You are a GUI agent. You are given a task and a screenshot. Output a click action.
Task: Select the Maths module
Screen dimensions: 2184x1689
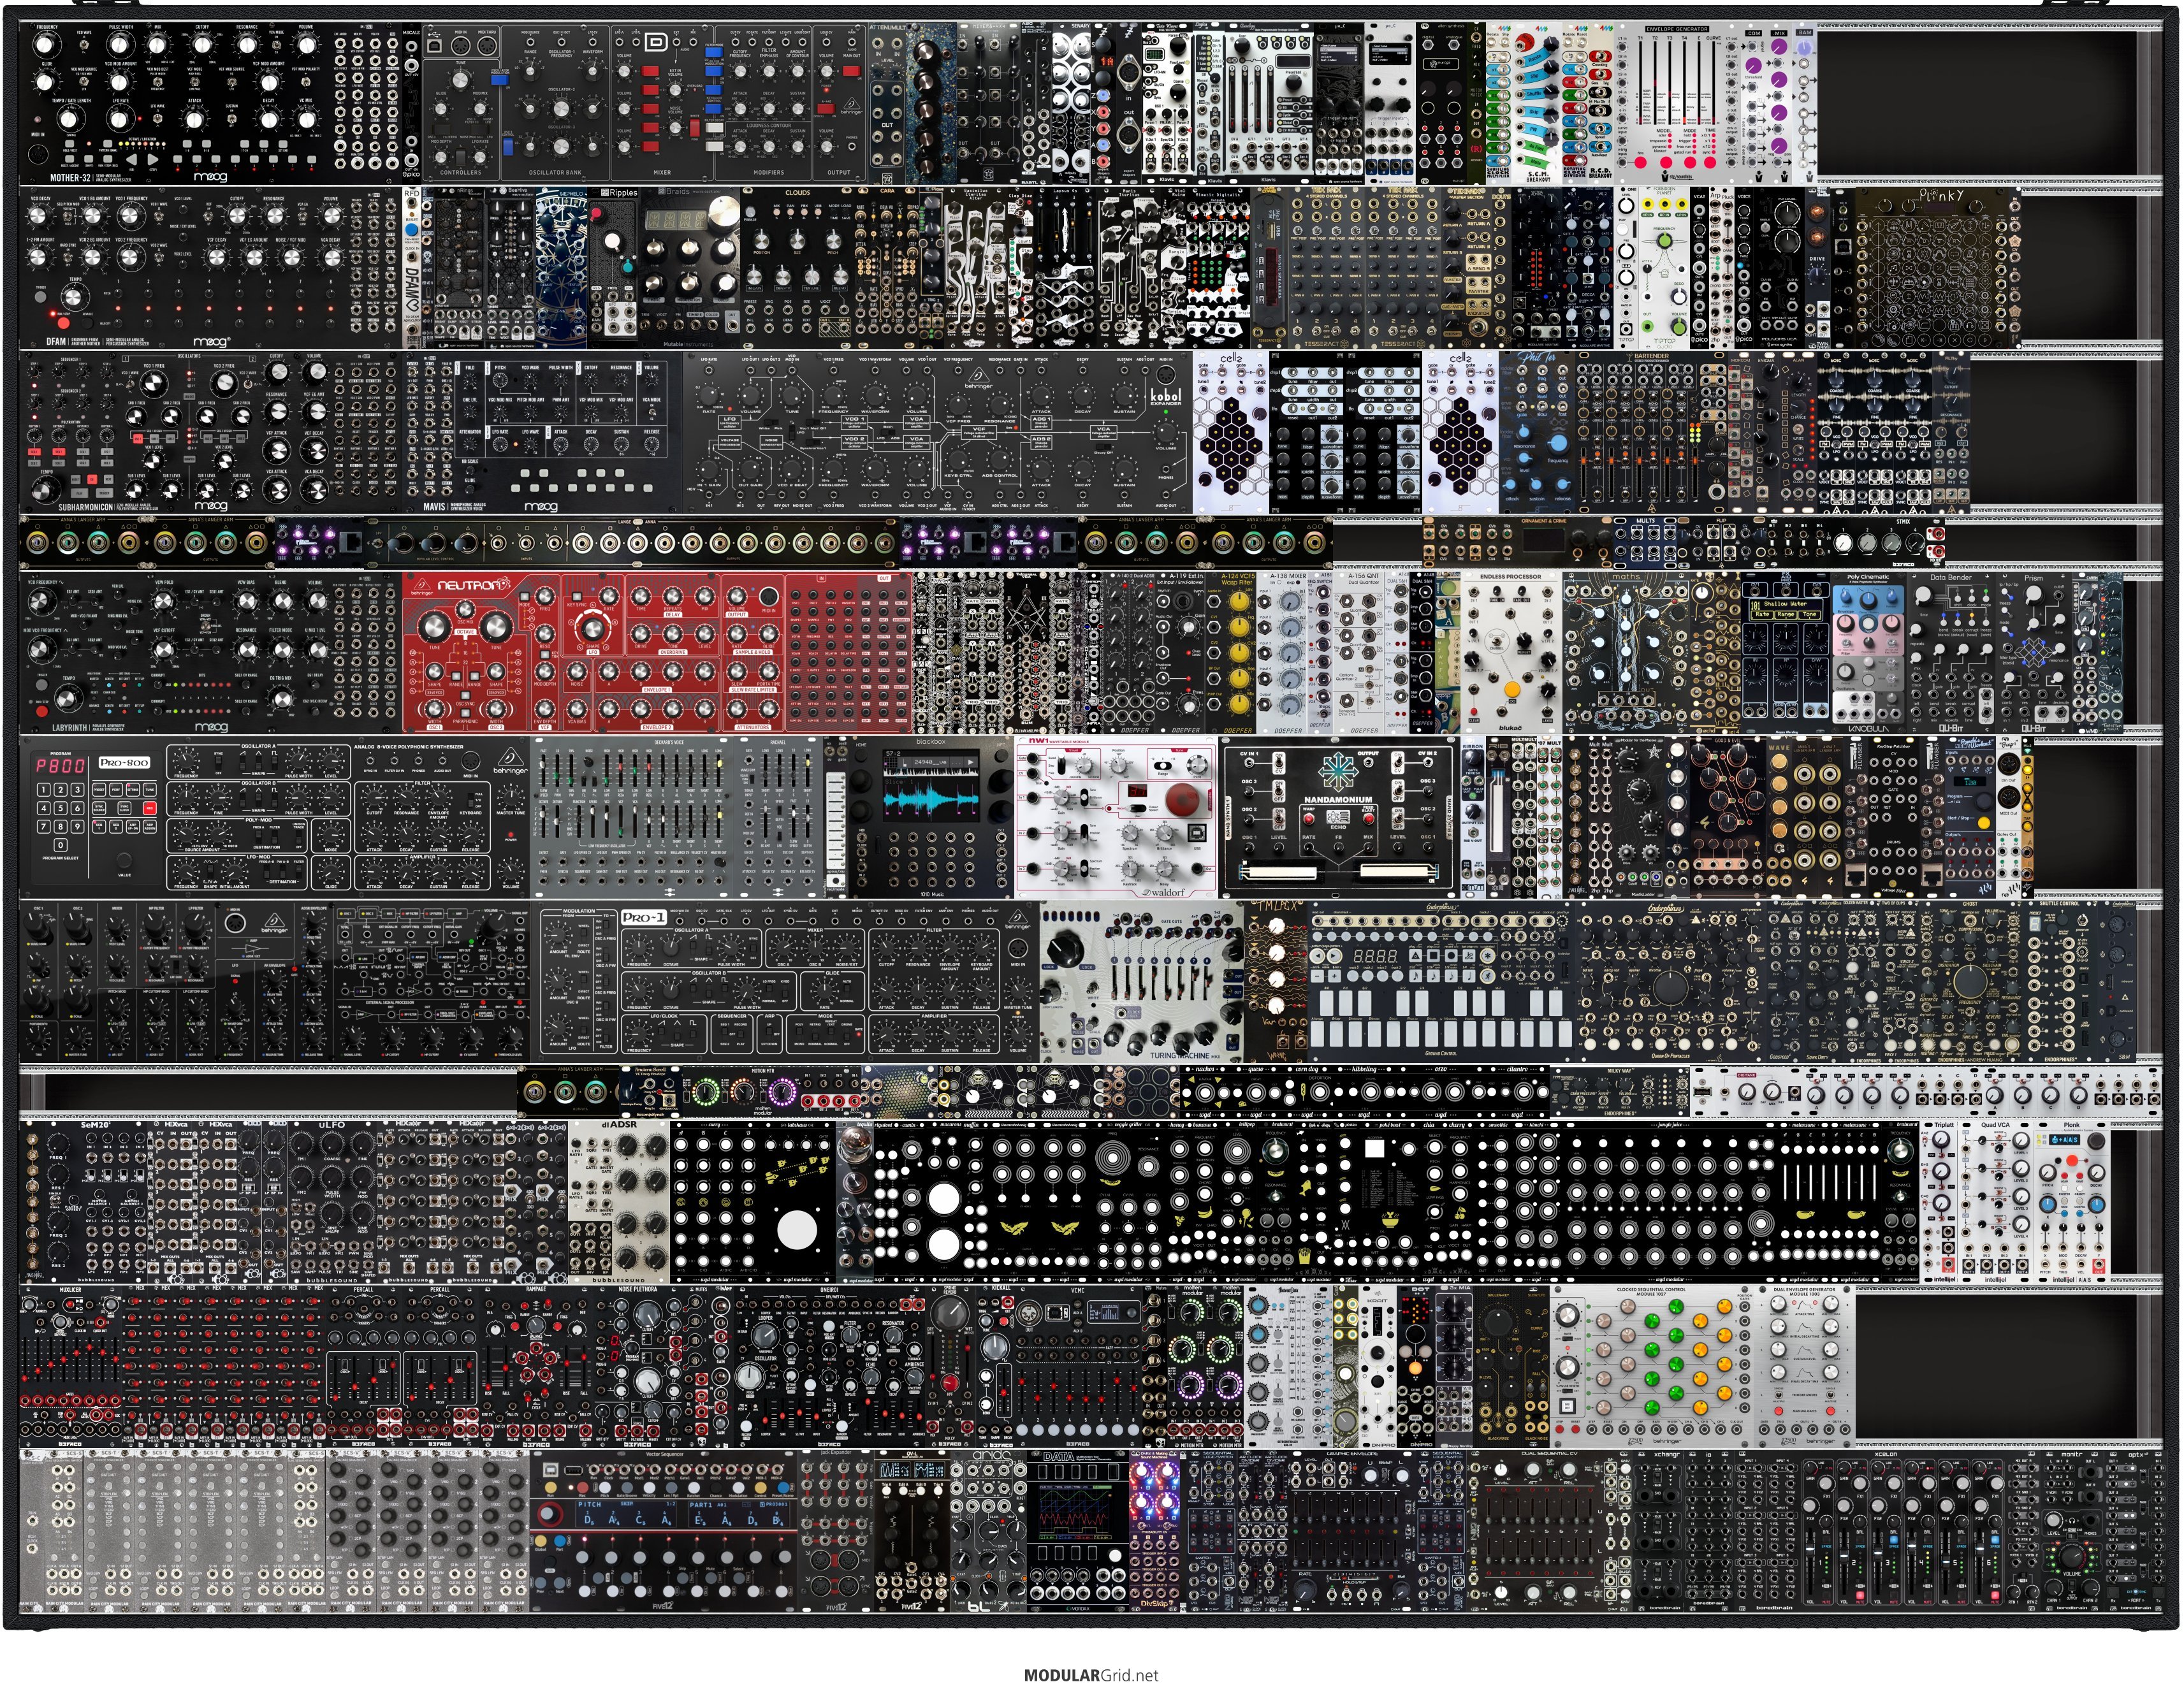1626,653
